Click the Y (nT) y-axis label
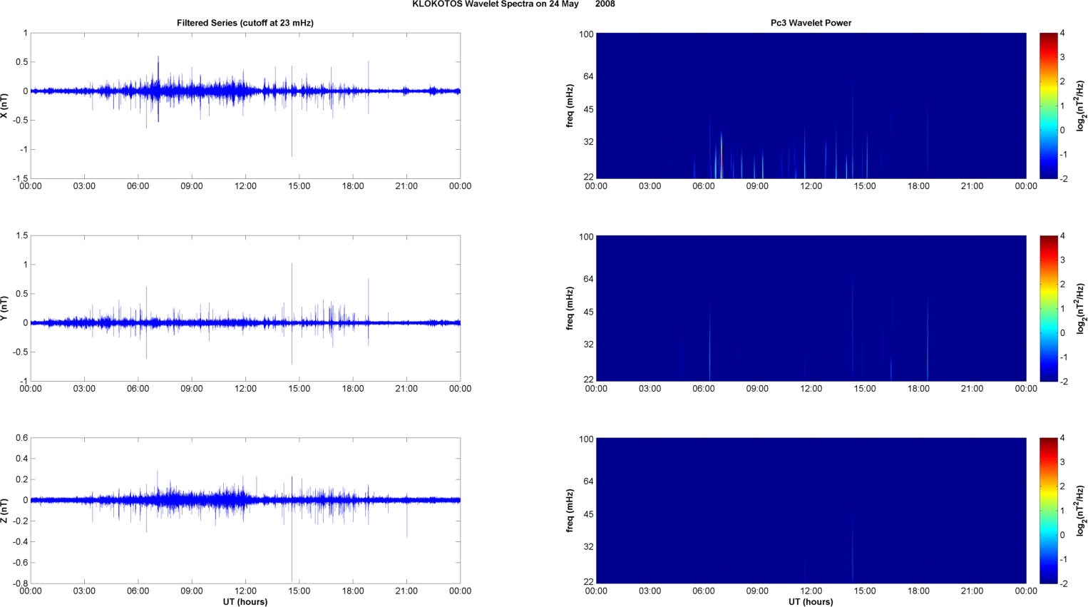The image size is (1088, 607). click(6, 308)
